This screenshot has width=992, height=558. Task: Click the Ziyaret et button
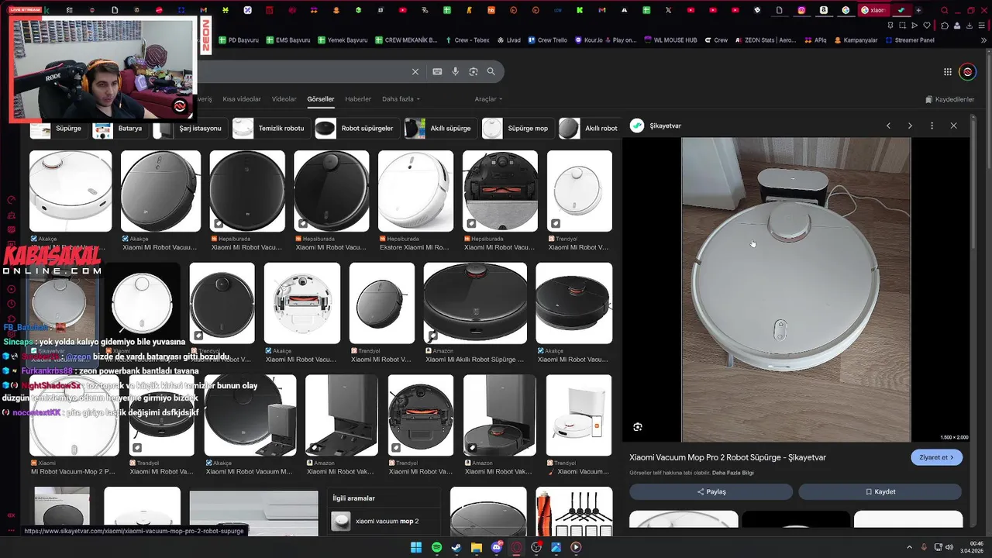coord(937,457)
